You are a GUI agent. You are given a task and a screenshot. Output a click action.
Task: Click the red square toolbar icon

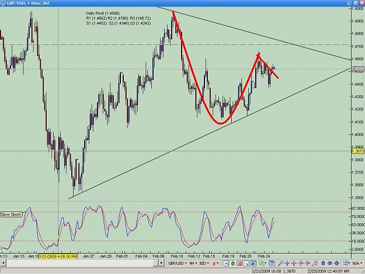click(239, 263)
